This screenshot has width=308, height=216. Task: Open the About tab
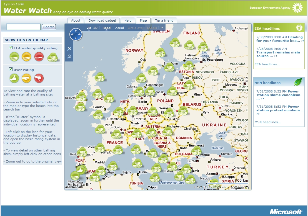coord(76,20)
